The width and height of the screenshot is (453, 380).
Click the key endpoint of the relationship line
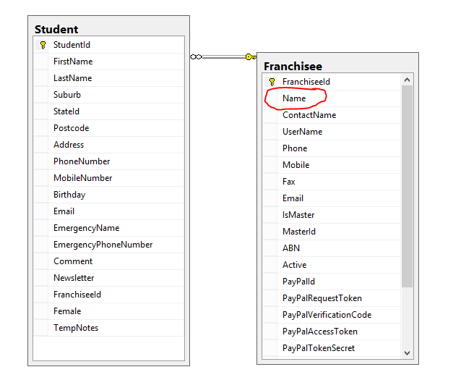(250, 56)
